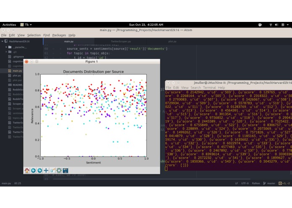Go forward to next plot view
This screenshot has height=208, width=292.
point(39,171)
